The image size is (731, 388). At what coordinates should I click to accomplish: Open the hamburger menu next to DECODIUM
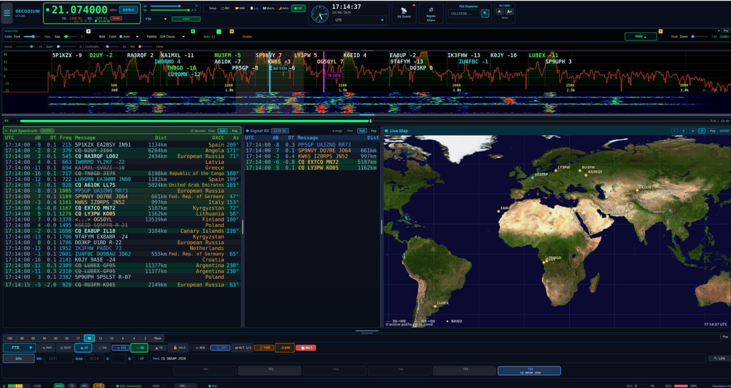(7, 13)
